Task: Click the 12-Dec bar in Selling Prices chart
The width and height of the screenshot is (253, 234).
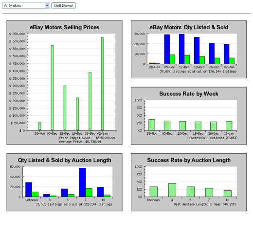Action: point(65,108)
